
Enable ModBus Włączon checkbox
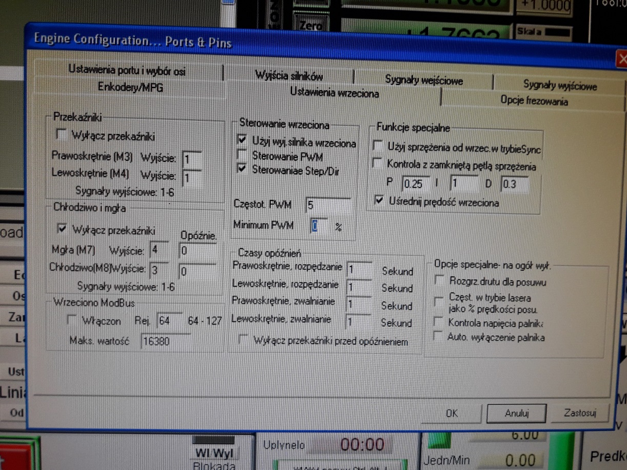click(x=73, y=320)
